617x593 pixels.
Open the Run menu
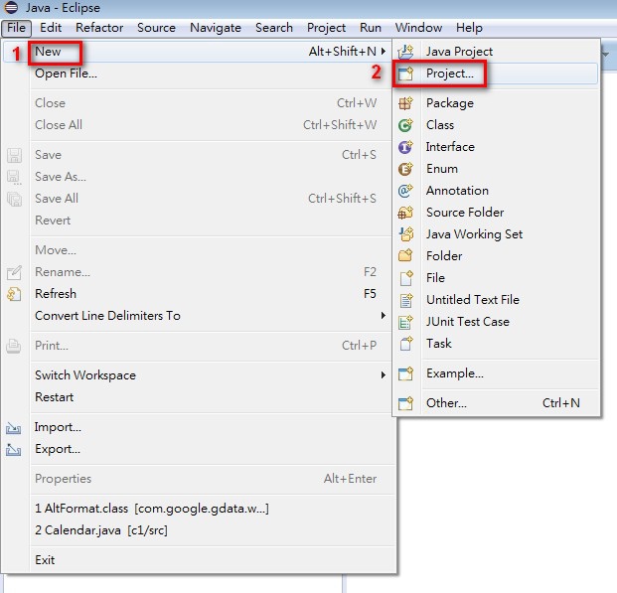click(x=371, y=28)
